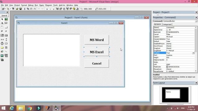The height and width of the screenshot is (111, 198).
Task: Switch to the Alphabetic properties tab
Action: 157,24
